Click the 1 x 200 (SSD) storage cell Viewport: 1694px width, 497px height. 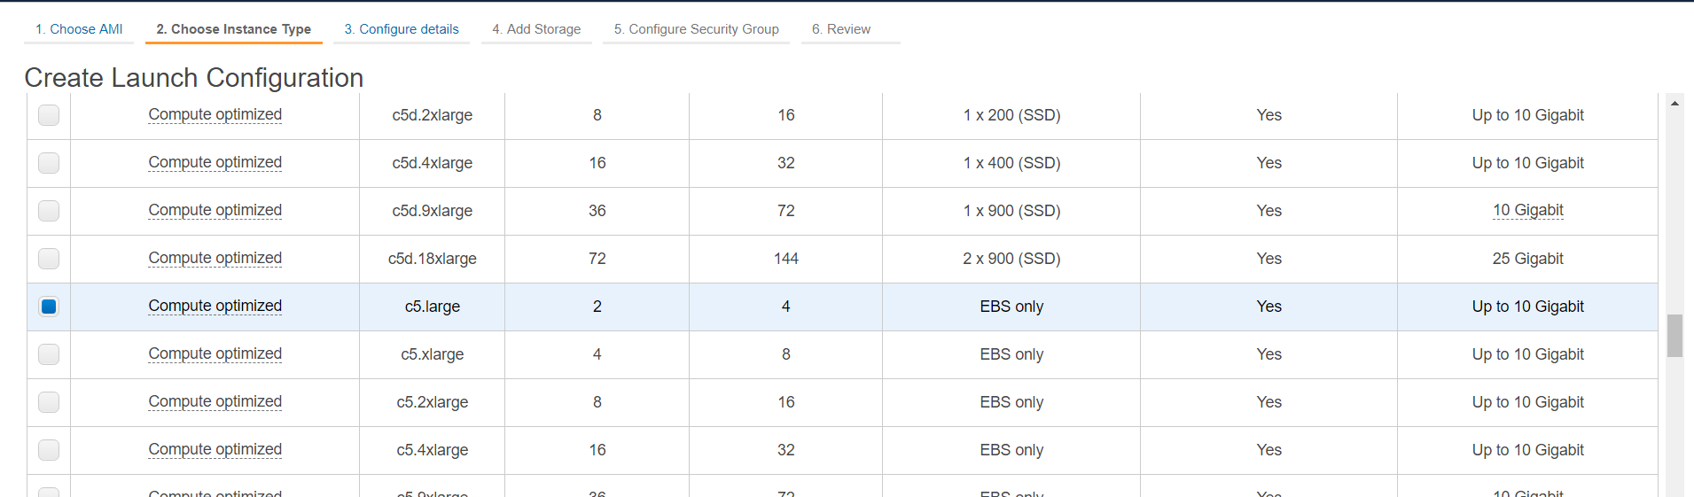tap(1011, 115)
